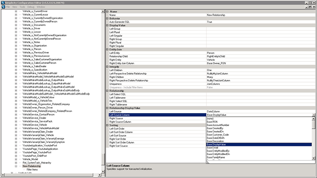Expand the Vehicle_x_Documents tree node
Image resolution: width=317 pixels, height=178 pixels.
pyautogui.click(x=16, y=25)
